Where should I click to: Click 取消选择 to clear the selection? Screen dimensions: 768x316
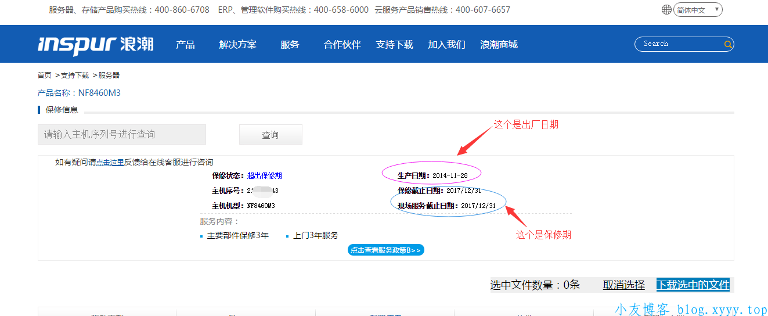[623, 285]
